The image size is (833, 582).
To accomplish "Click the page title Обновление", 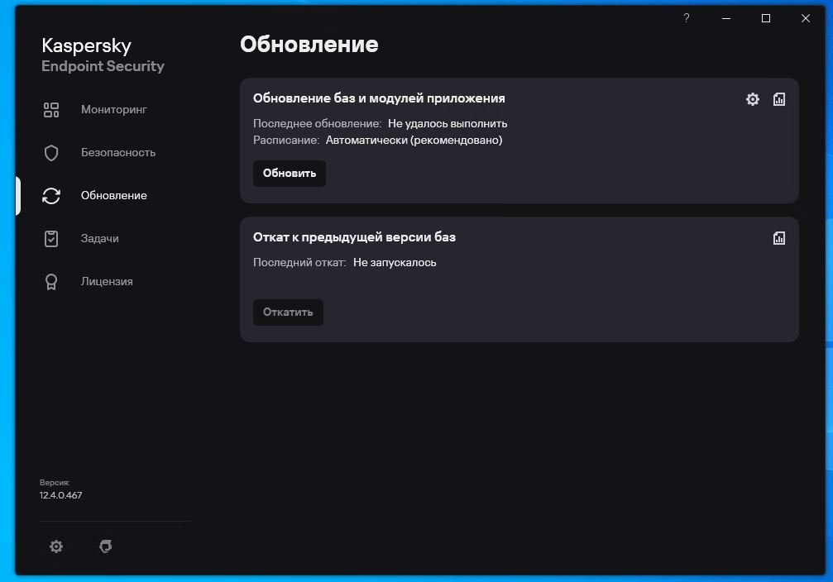I will click(x=309, y=44).
